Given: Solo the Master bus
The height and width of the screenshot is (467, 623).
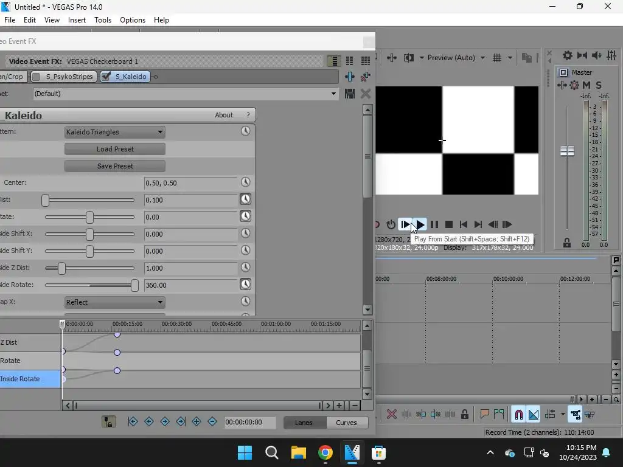Looking at the screenshot, I should (x=599, y=85).
